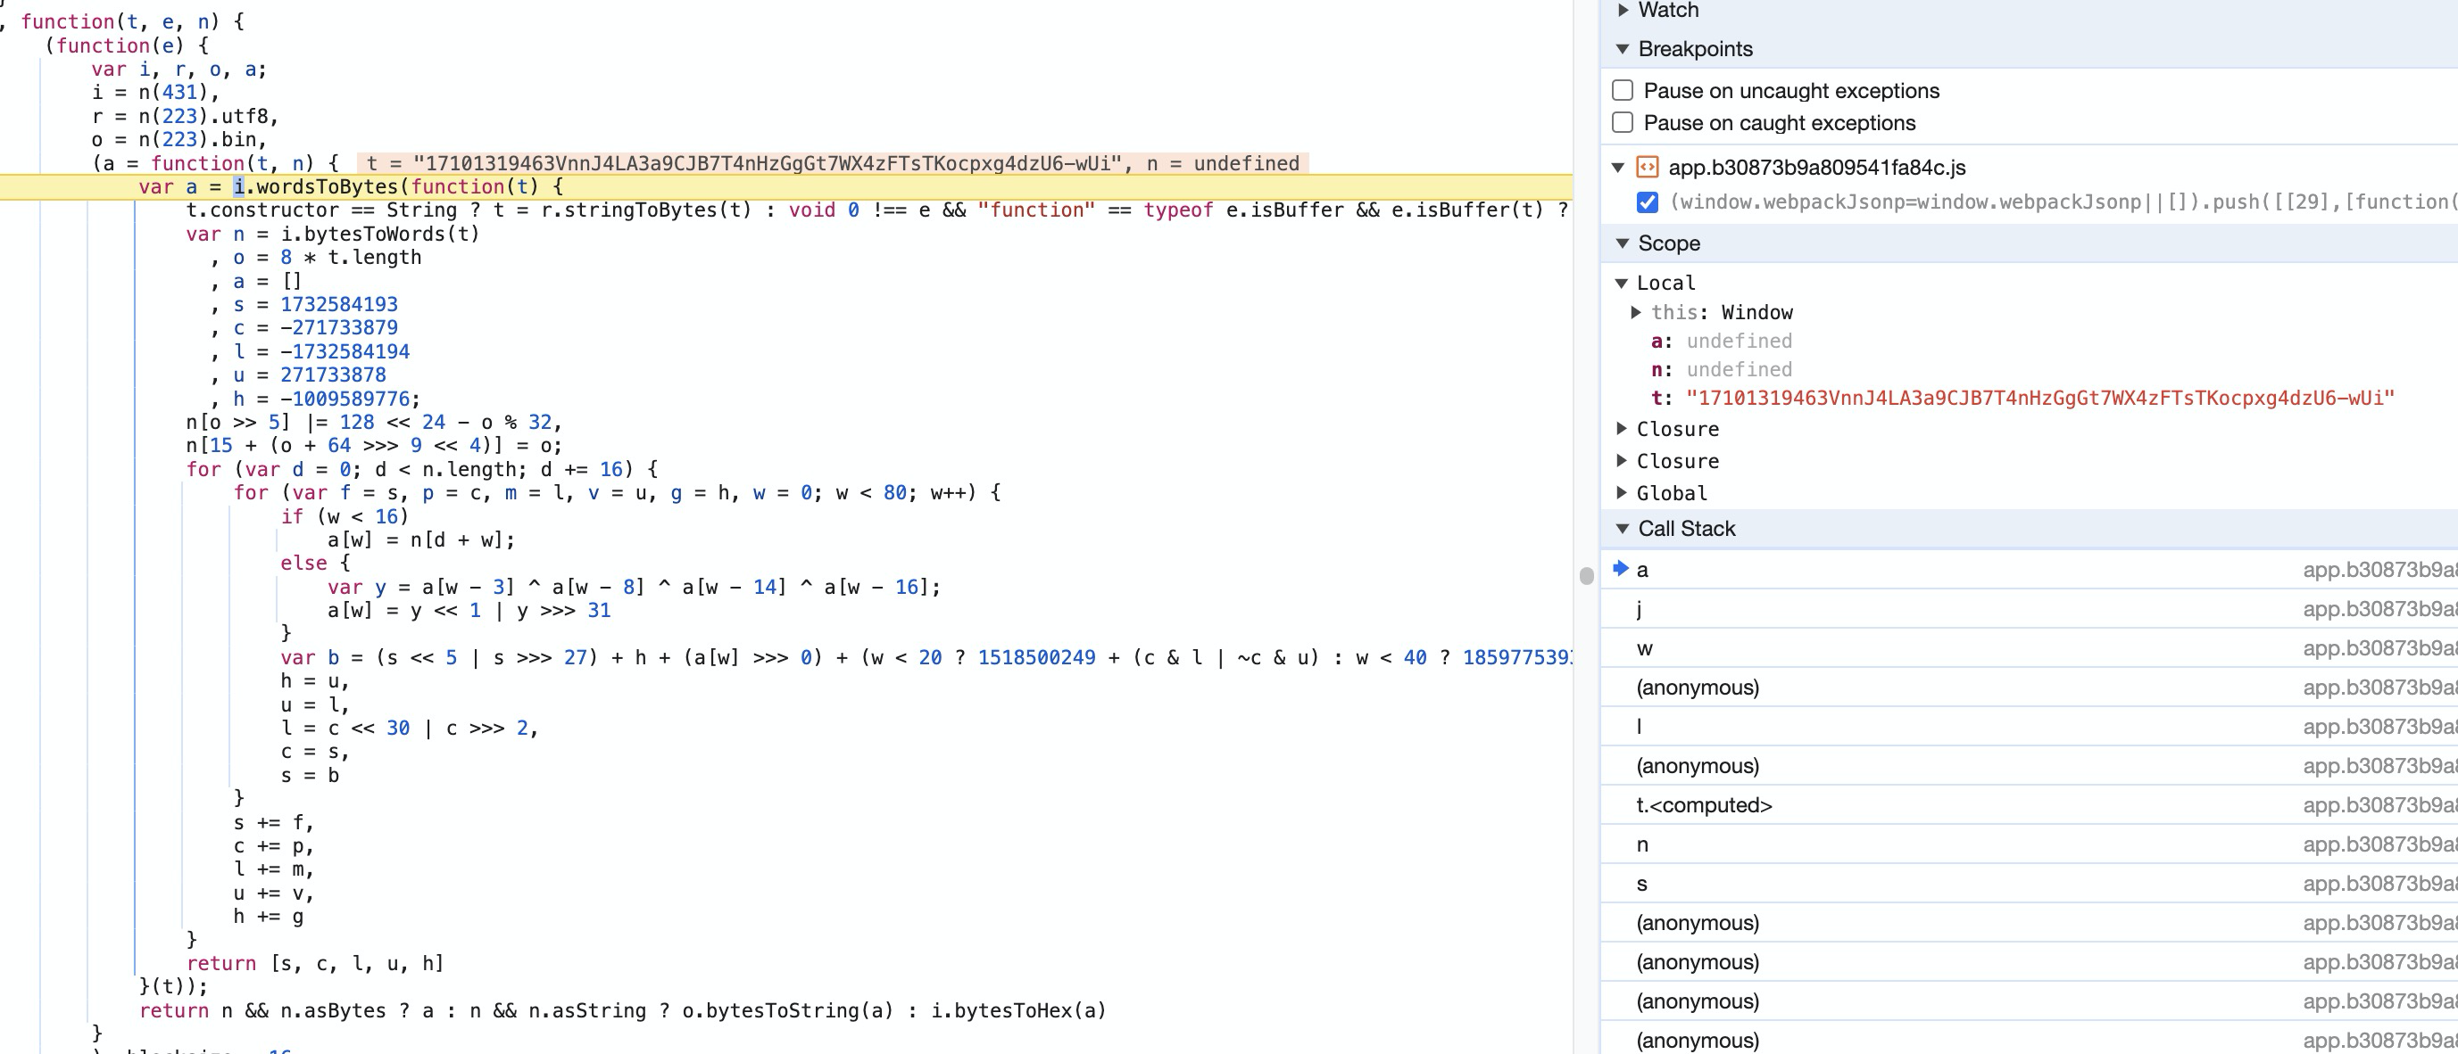
Task: Click the highlighted 'var a = i.wordsToBytes' line
Action: pos(350,186)
